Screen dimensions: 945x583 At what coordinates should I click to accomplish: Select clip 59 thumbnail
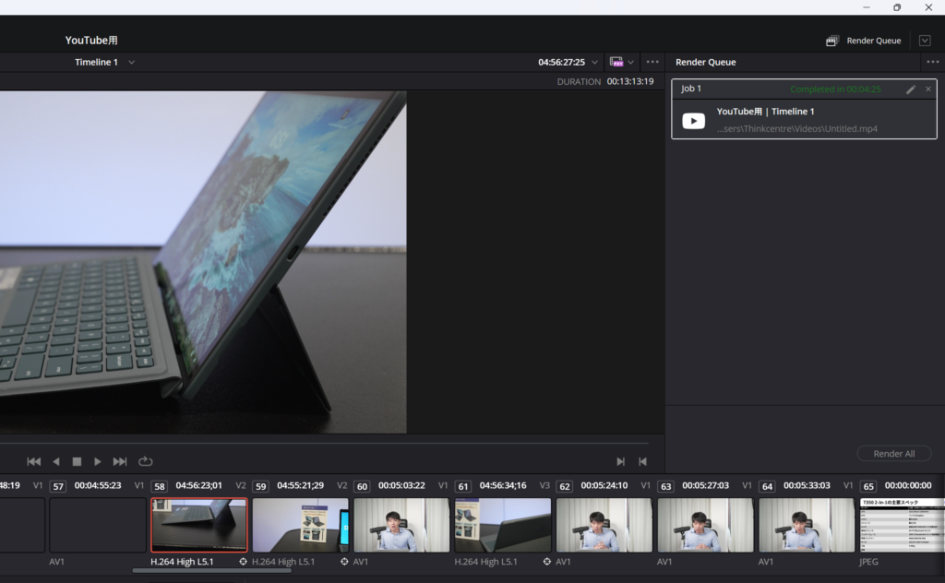pos(300,525)
